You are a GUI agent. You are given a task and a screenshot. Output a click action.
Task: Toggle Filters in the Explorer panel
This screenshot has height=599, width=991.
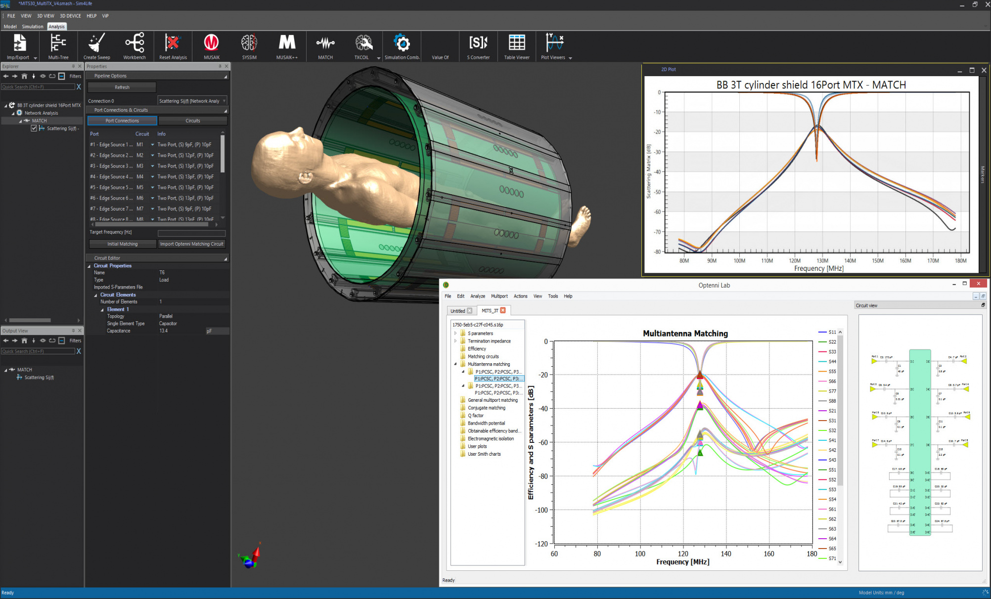coord(75,76)
